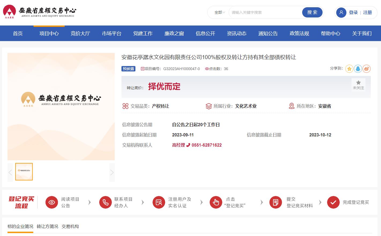Viewport: 381px width, 236px height.
Task: Open the 项目中心 navigation item
Action: [49, 34]
